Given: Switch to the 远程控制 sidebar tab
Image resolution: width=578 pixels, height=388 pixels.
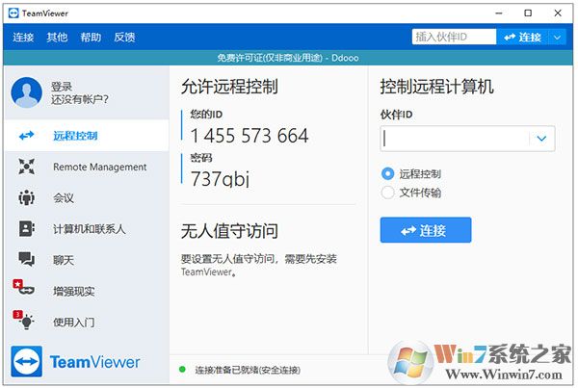Looking at the screenshot, I should (x=87, y=136).
